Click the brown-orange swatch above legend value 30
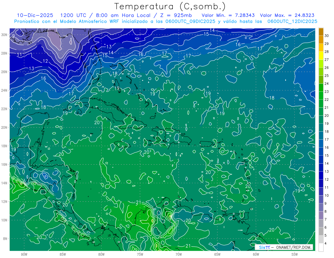The width and height of the screenshot is (334, 258). click(321, 32)
